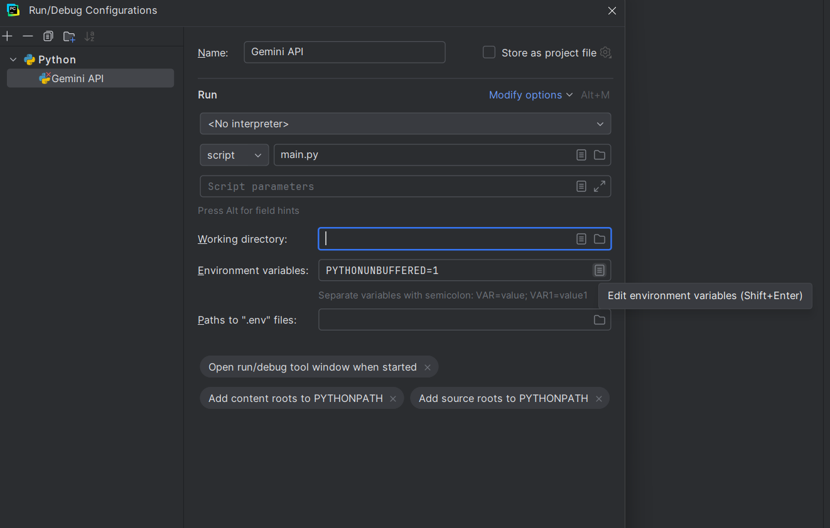Enable Store as project file checkbox
Viewport: 830px width, 528px height.
[x=489, y=52]
